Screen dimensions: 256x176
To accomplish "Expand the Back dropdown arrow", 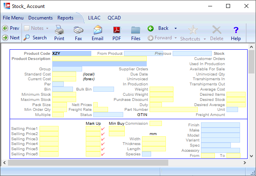I will coord(175,28).
